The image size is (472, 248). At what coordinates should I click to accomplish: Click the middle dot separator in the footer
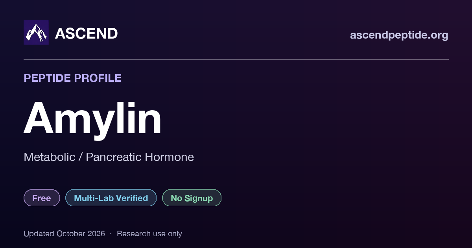click(x=111, y=234)
